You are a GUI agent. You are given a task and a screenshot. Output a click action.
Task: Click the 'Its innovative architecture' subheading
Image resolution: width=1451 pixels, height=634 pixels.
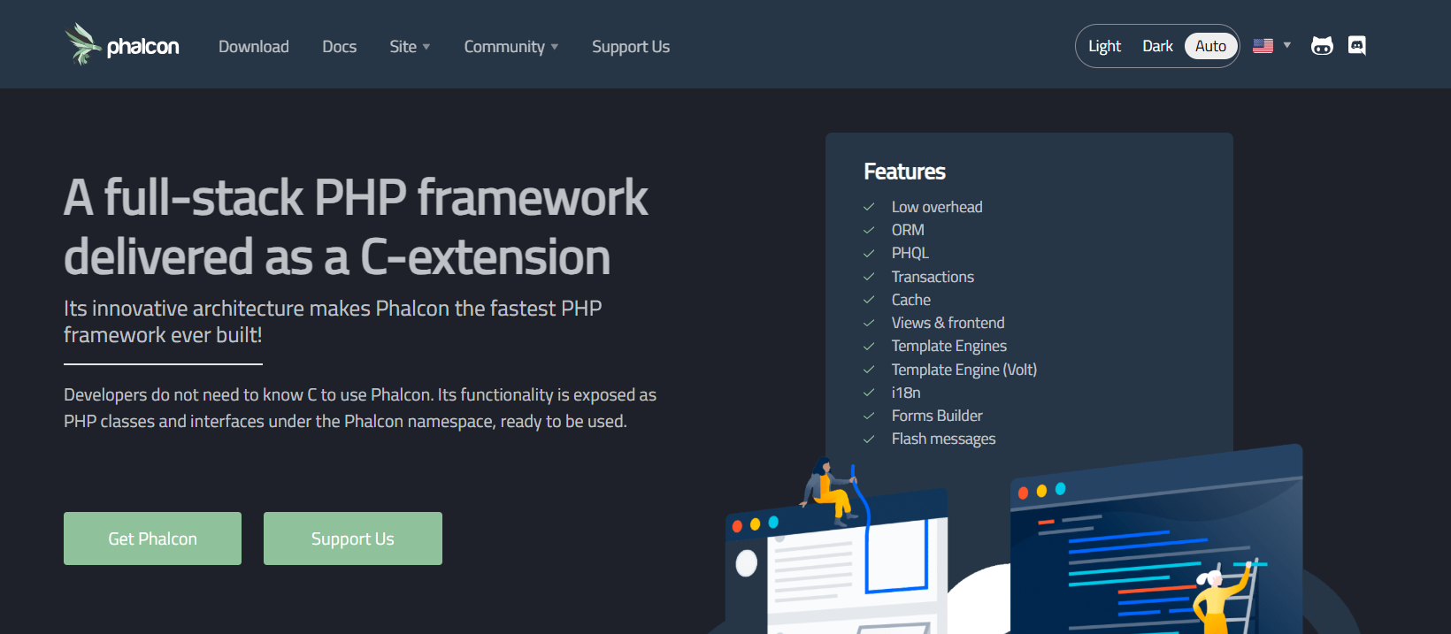[x=333, y=321]
